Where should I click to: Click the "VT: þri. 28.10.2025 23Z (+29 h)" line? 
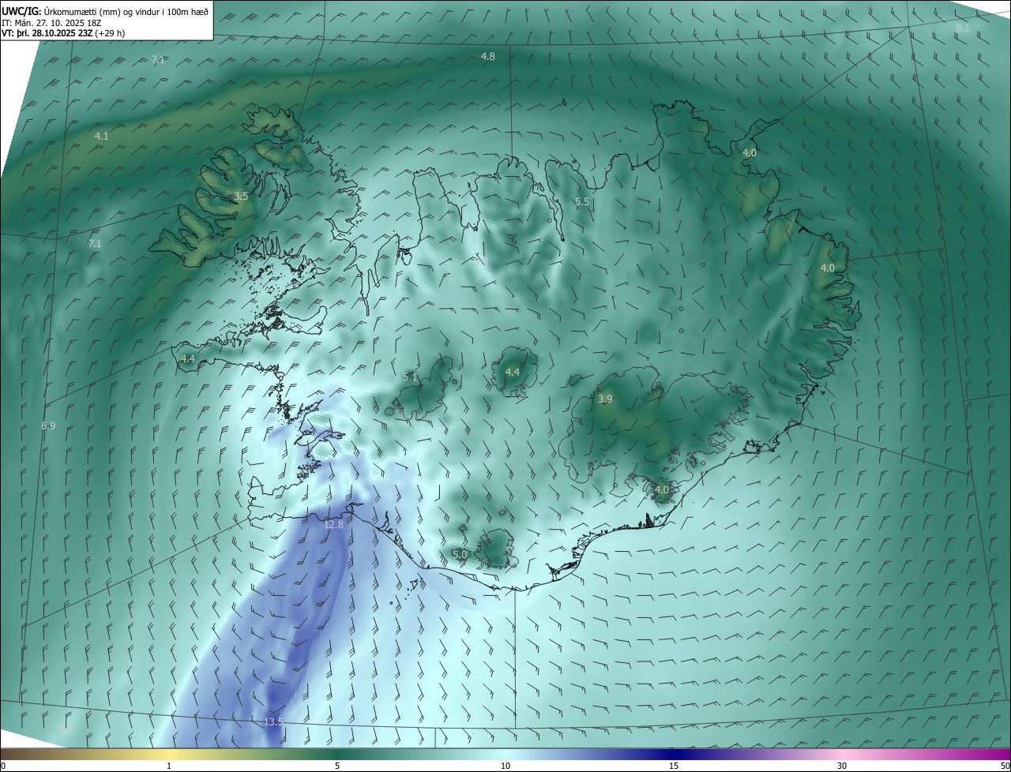pos(64,33)
